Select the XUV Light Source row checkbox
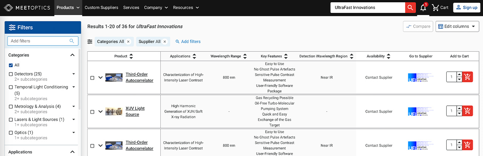The height and width of the screenshot is (156, 483). [x=92, y=112]
